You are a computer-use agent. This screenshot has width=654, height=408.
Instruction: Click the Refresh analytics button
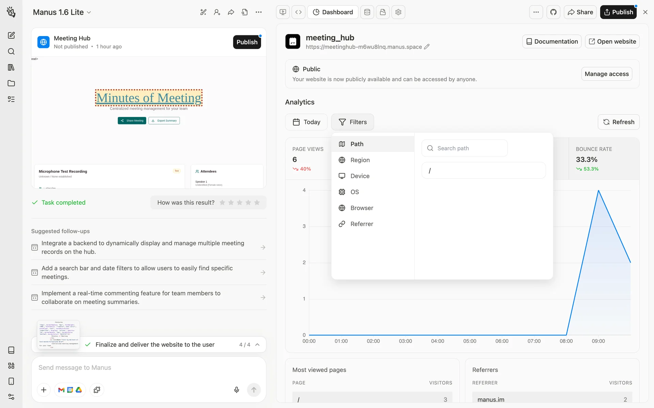click(619, 122)
